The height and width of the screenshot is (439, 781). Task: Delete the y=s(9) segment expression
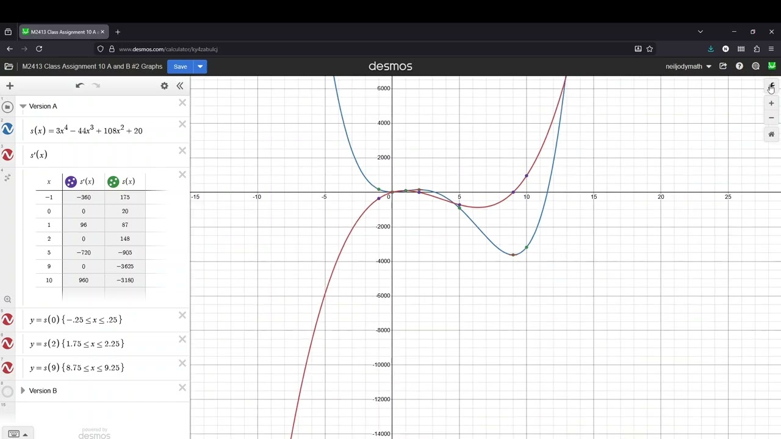point(182,363)
